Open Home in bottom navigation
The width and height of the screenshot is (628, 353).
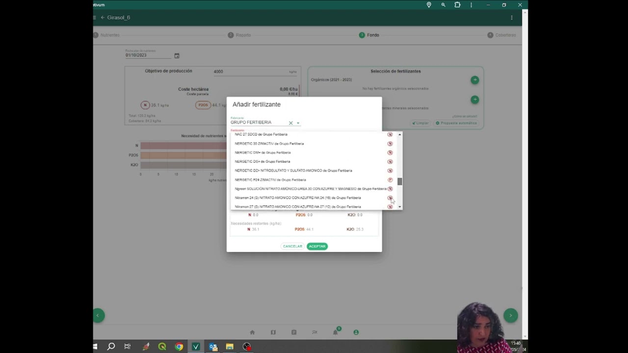tap(252, 332)
